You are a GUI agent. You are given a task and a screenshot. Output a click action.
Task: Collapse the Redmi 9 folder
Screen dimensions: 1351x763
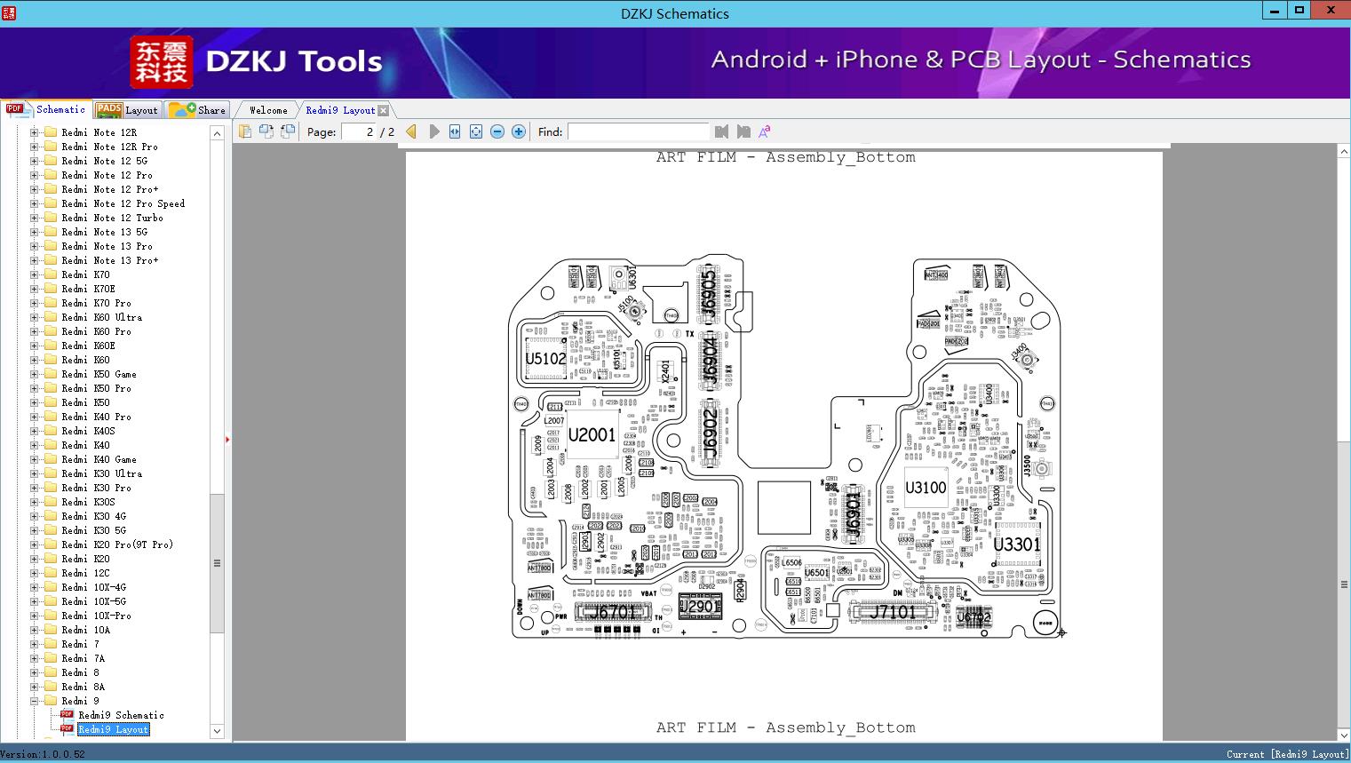coord(32,701)
